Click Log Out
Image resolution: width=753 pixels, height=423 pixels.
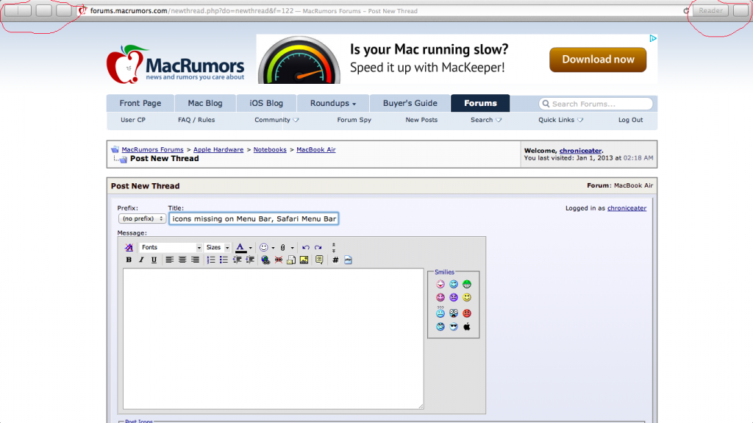pos(630,120)
